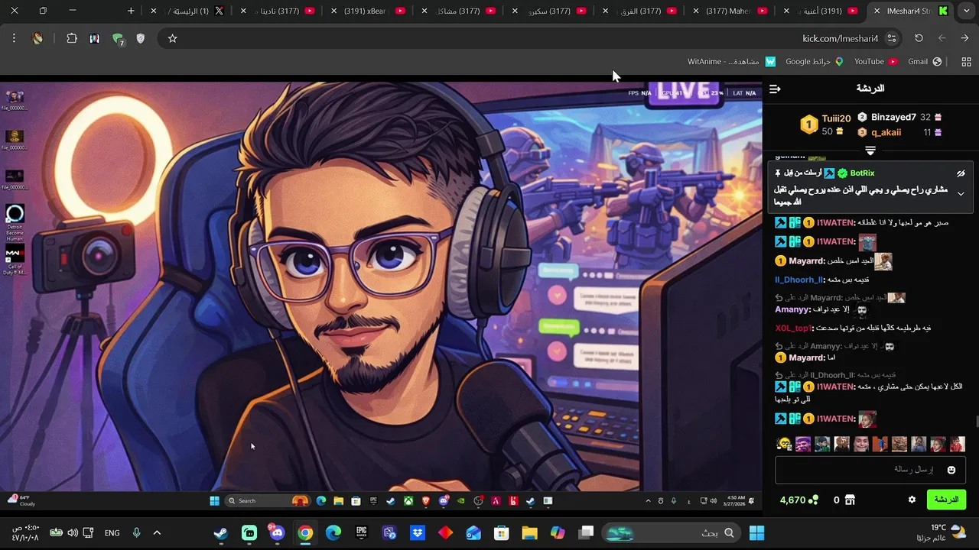Open the channel points shop icon
The image size is (979, 550).
(850, 500)
